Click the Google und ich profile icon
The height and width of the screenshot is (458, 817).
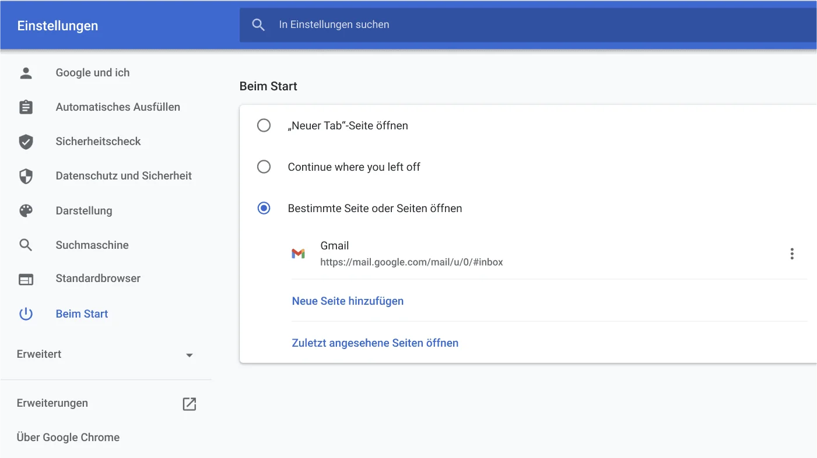click(26, 72)
